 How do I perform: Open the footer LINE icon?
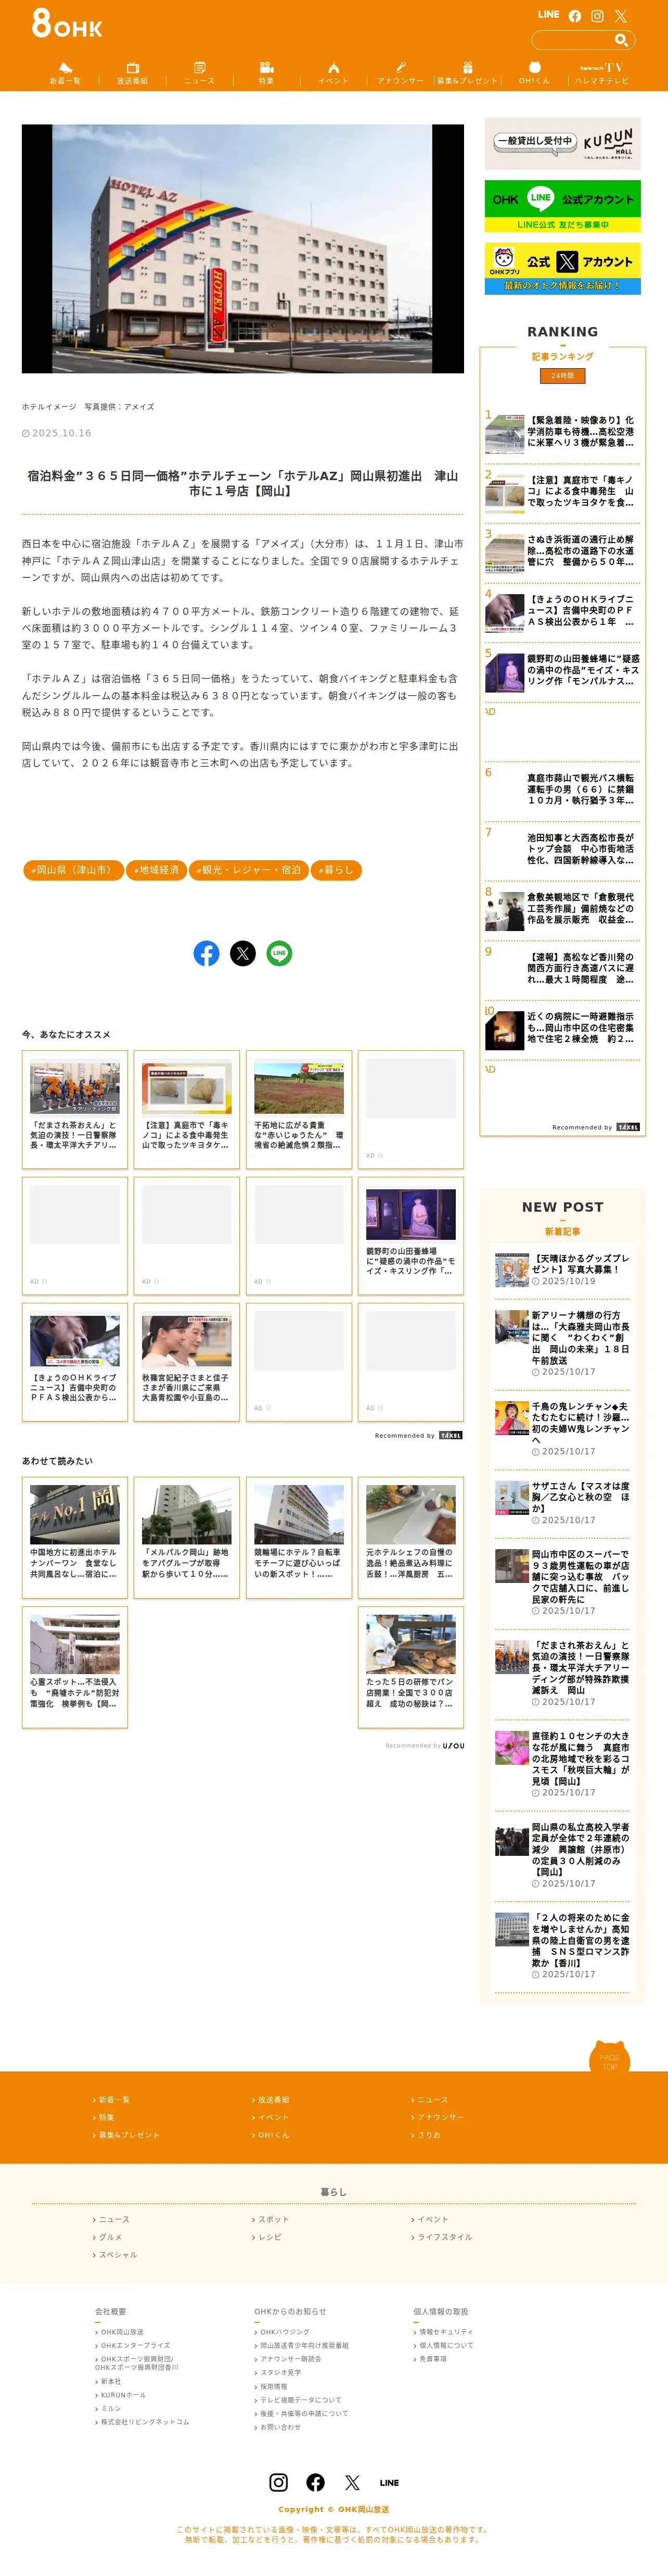click(x=390, y=2483)
